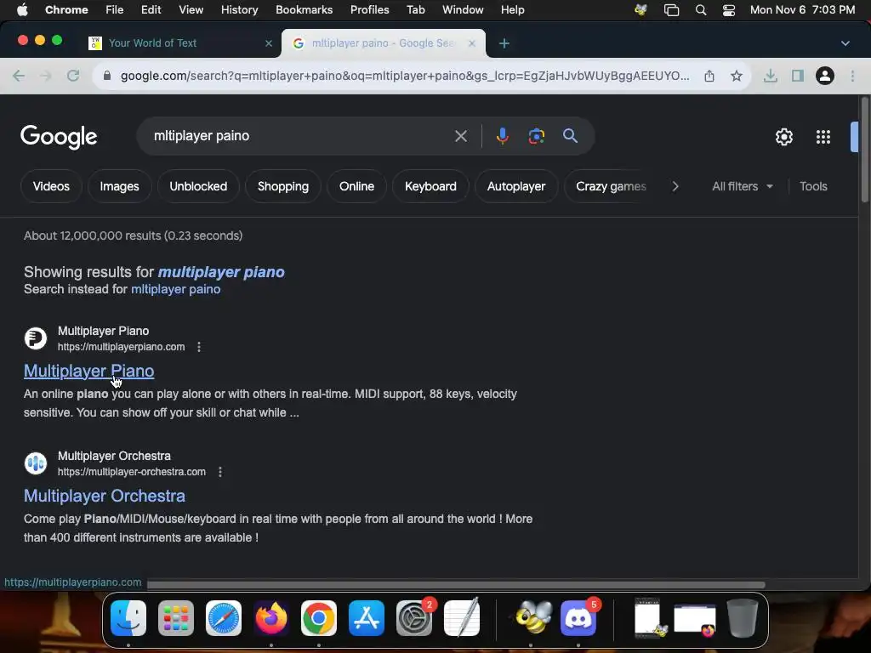Open the History menu

pyautogui.click(x=239, y=10)
